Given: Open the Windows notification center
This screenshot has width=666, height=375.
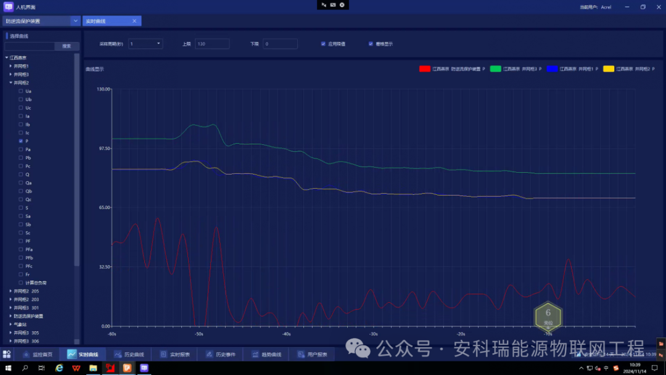Looking at the screenshot, I should pos(654,368).
